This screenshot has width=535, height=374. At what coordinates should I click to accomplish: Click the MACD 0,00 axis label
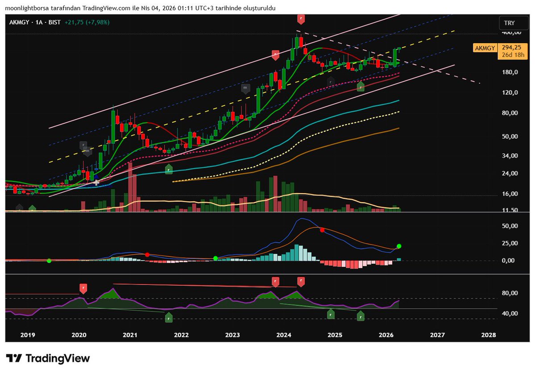coord(508,260)
